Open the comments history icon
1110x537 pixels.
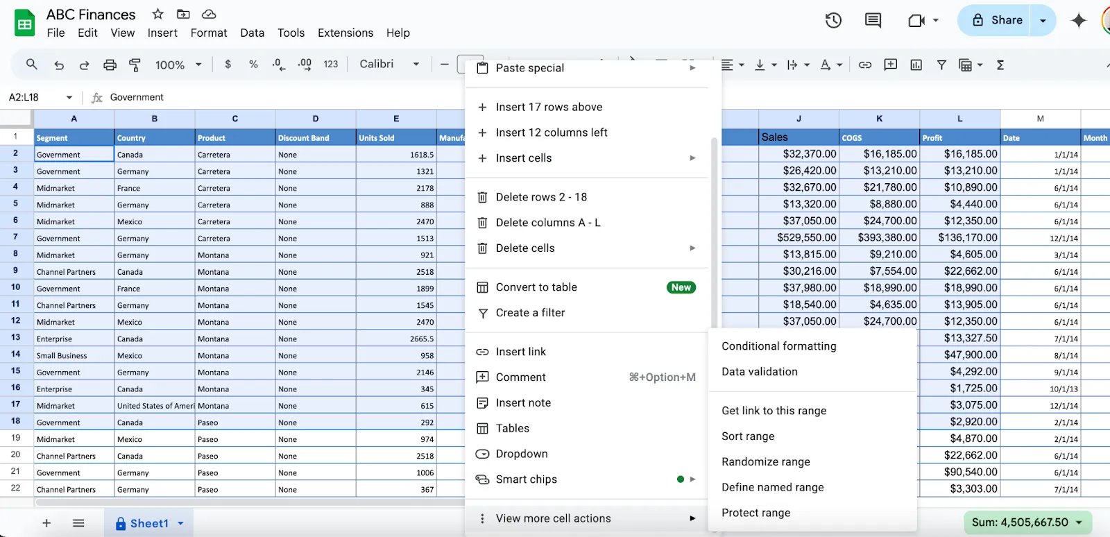click(x=873, y=20)
